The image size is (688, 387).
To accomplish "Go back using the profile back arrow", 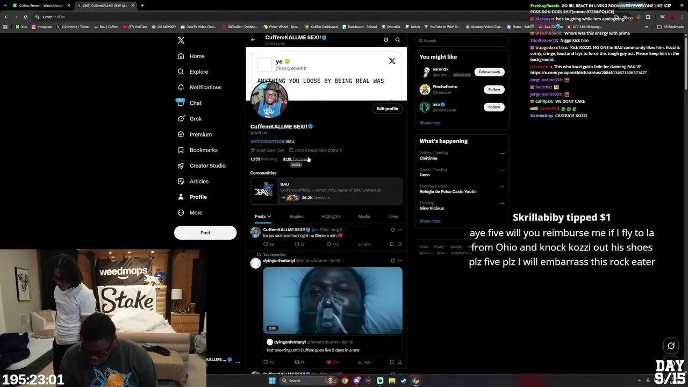I will (x=253, y=40).
